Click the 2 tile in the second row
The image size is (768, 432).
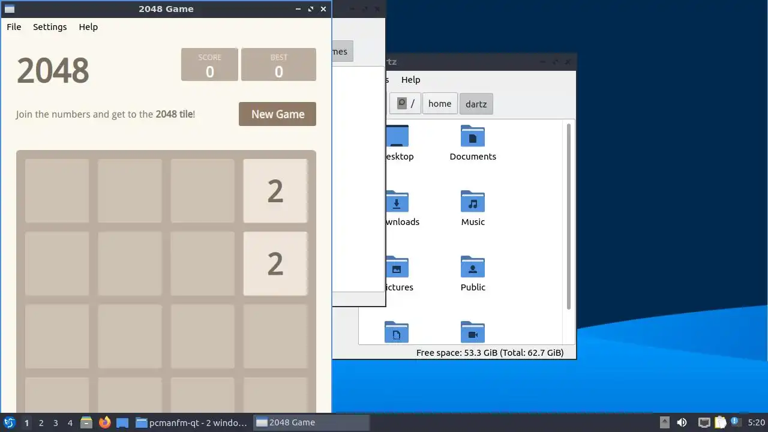click(275, 263)
